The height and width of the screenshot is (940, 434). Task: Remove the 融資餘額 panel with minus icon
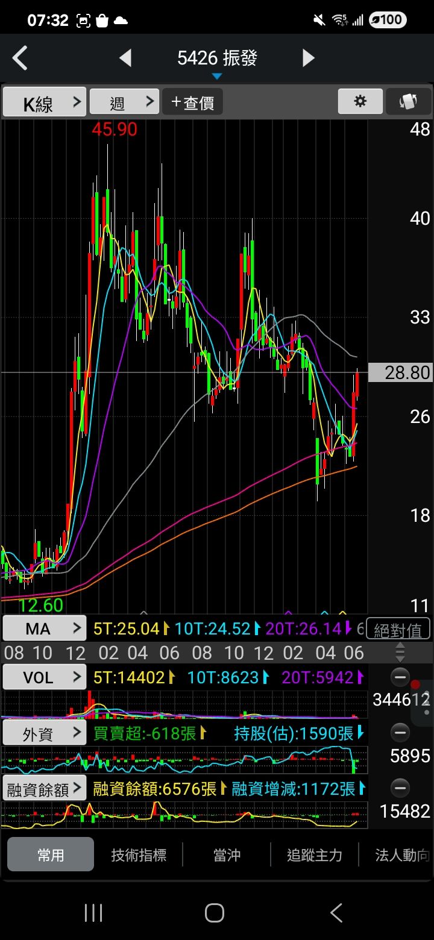pos(400,788)
